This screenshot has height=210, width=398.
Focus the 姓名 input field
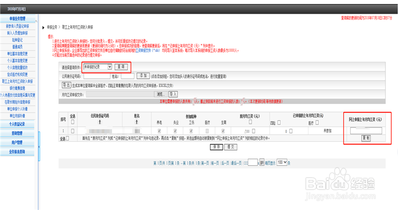pyautogui.click(x=127, y=76)
